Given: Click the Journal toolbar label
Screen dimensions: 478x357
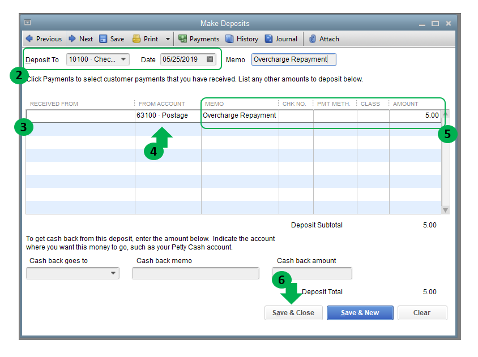Looking at the screenshot, I should click(x=286, y=39).
